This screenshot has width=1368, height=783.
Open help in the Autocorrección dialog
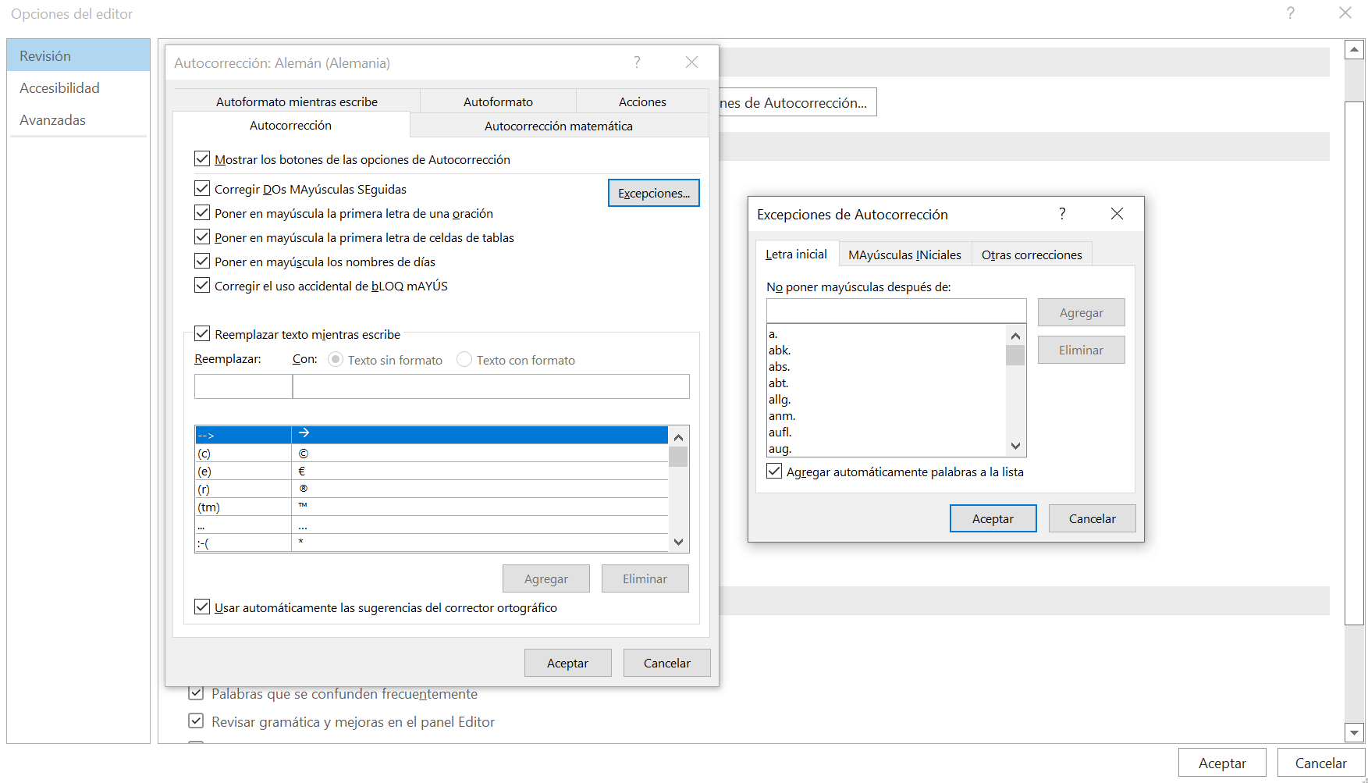pyautogui.click(x=637, y=62)
